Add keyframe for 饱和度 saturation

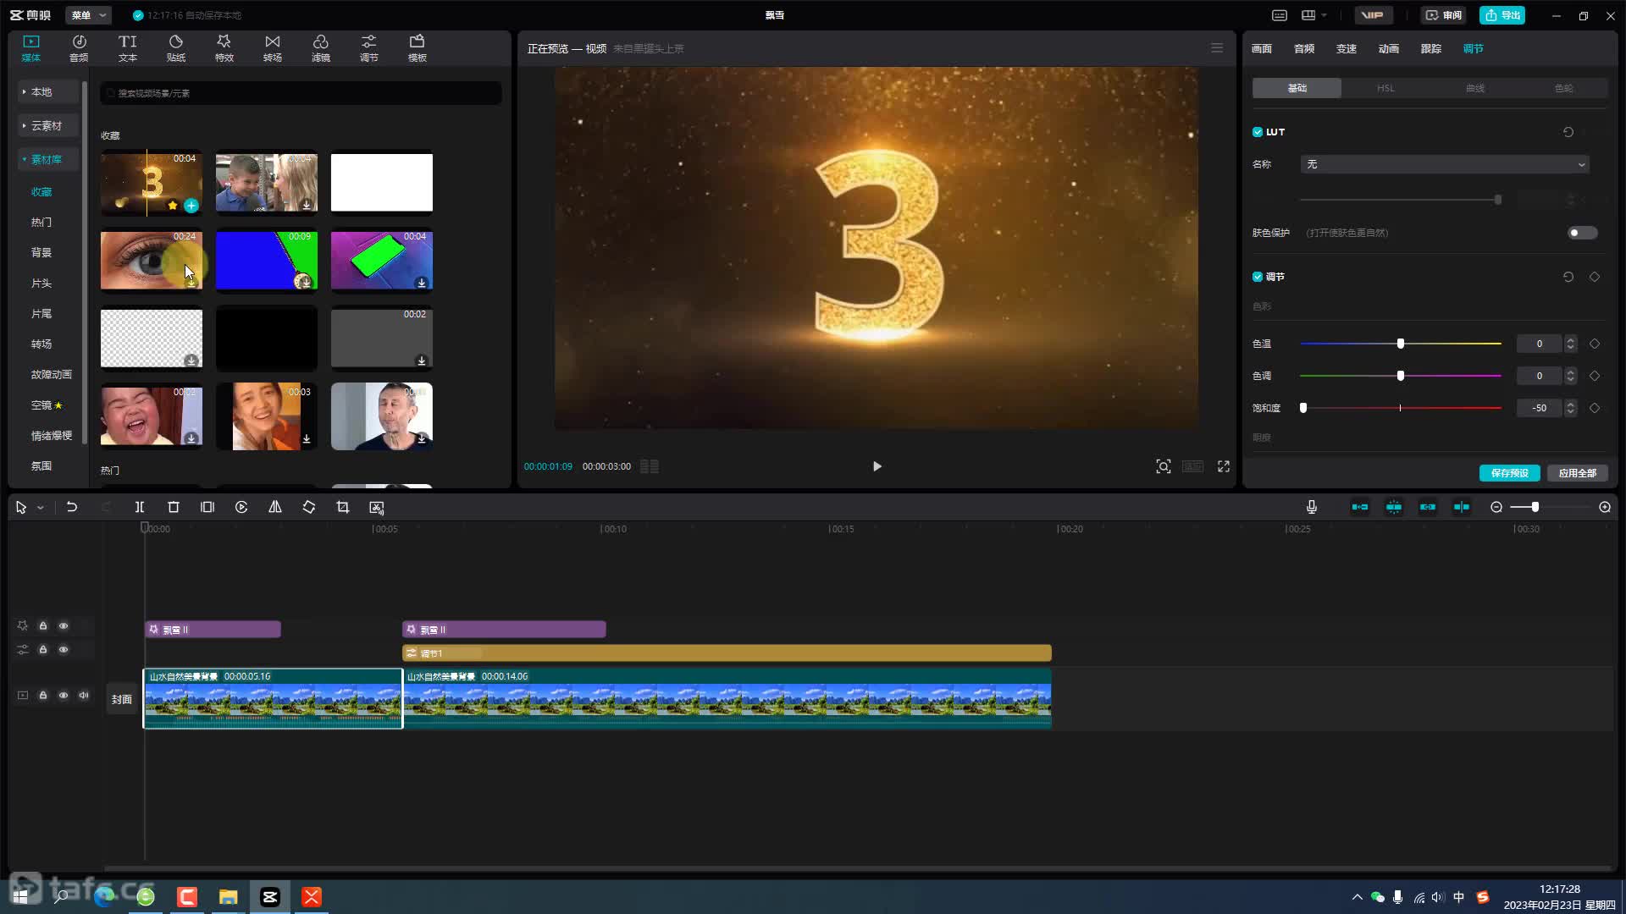[x=1595, y=408]
